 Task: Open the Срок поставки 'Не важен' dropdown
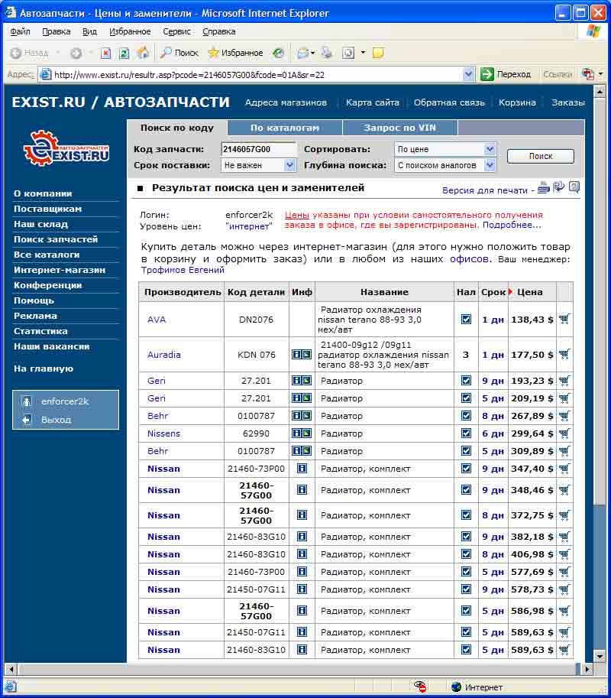pos(258,165)
